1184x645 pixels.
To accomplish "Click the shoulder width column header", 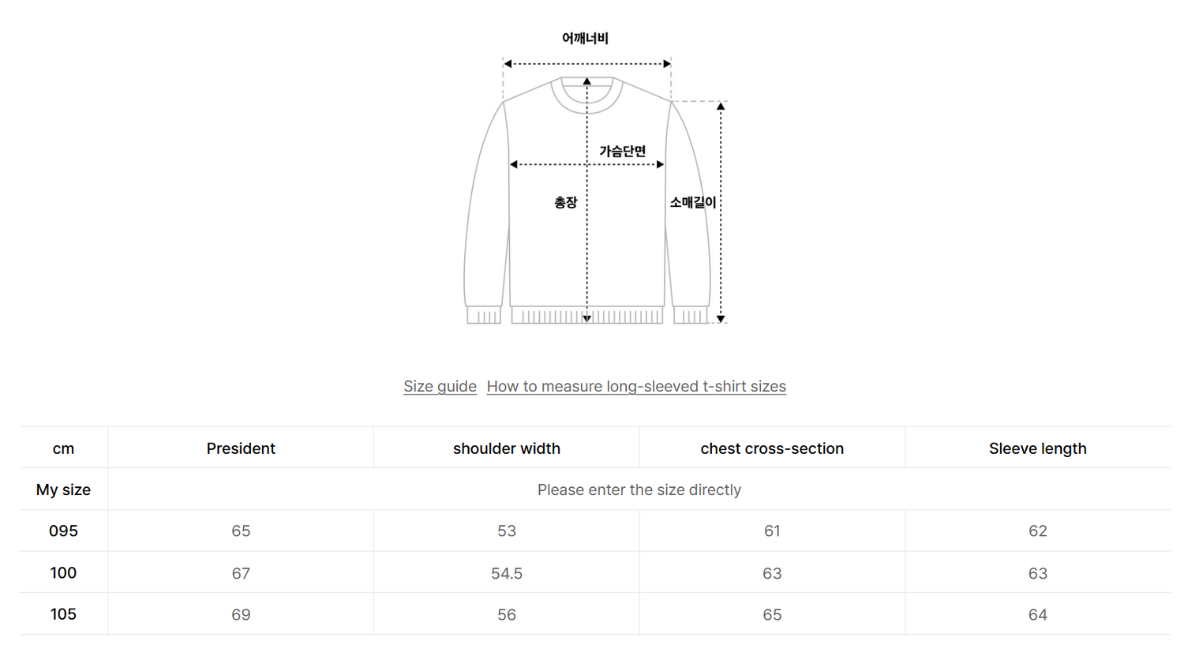I will 507,448.
